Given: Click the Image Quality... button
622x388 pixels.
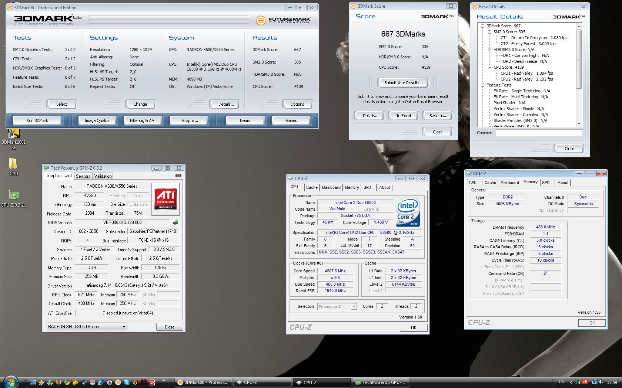Looking at the screenshot, I should (x=98, y=120).
